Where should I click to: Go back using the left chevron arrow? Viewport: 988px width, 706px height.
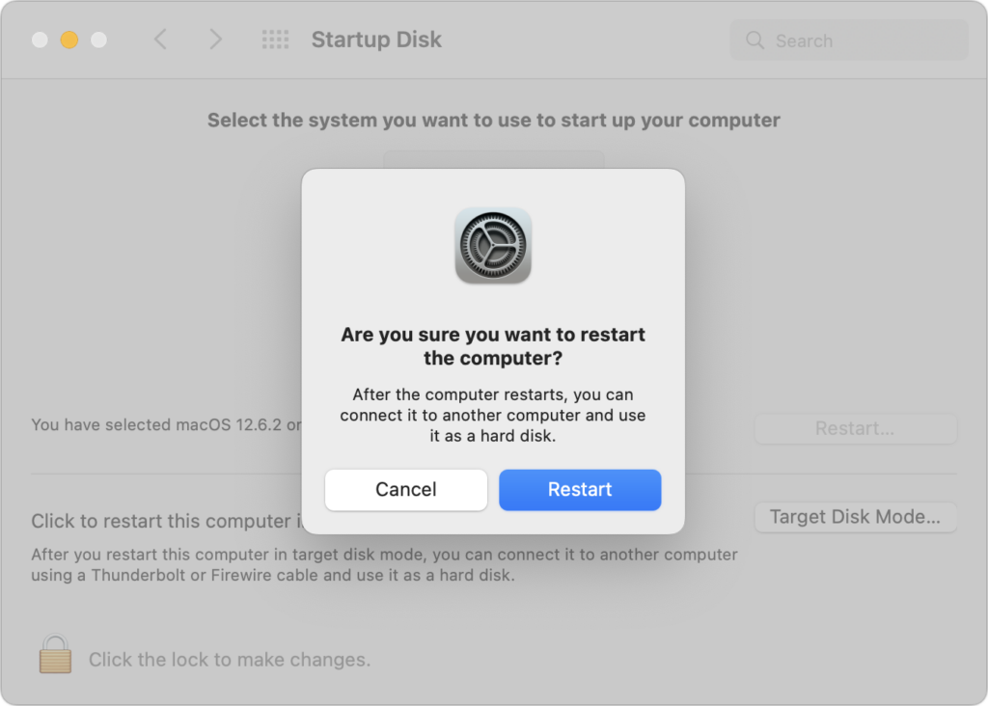pyautogui.click(x=161, y=40)
